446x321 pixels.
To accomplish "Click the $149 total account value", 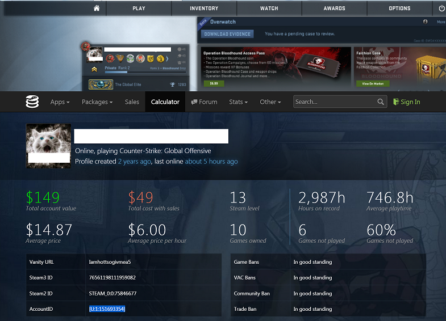I will pyautogui.click(x=43, y=197).
